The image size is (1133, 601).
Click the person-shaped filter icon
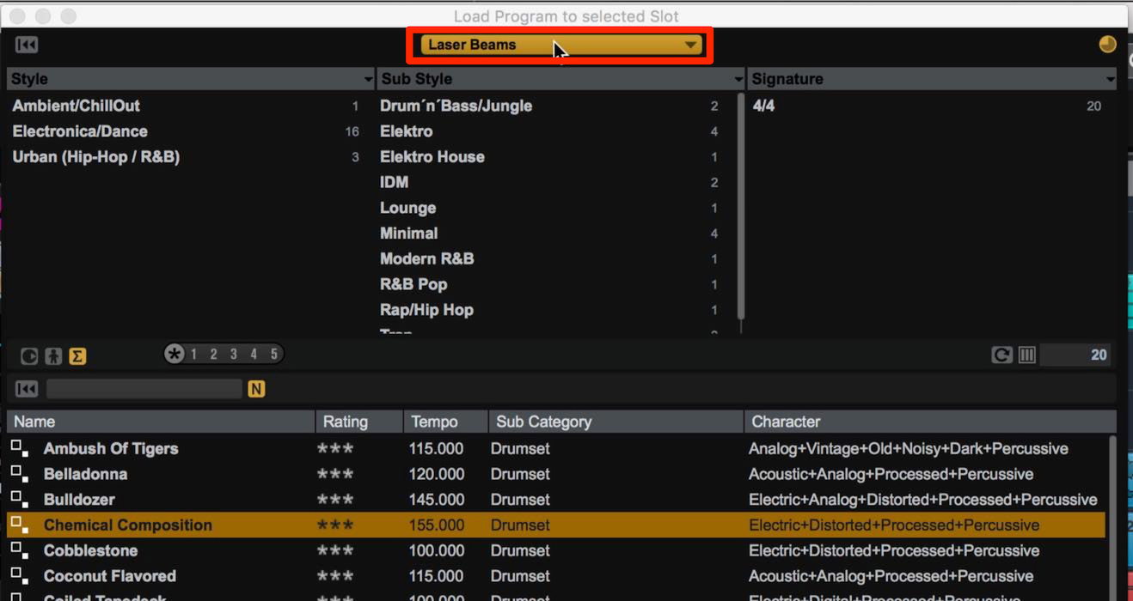pyautogui.click(x=53, y=356)
